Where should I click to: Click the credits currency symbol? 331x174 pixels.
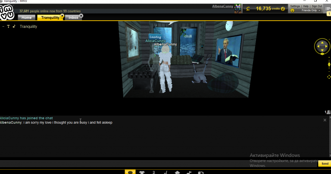[x=248, y=9]
